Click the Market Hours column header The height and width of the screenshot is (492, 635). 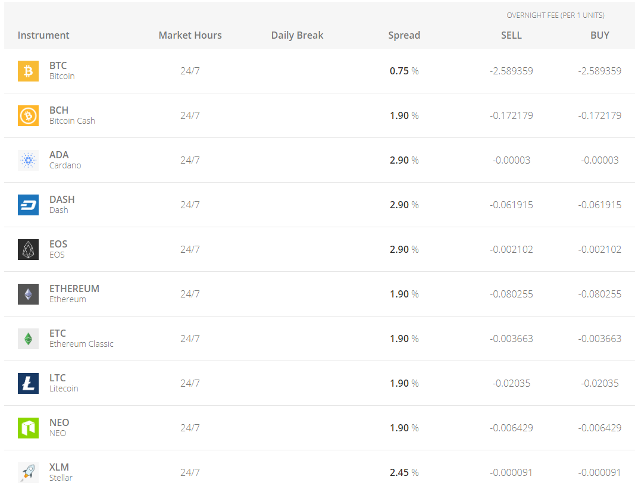[x=190, y=35]
